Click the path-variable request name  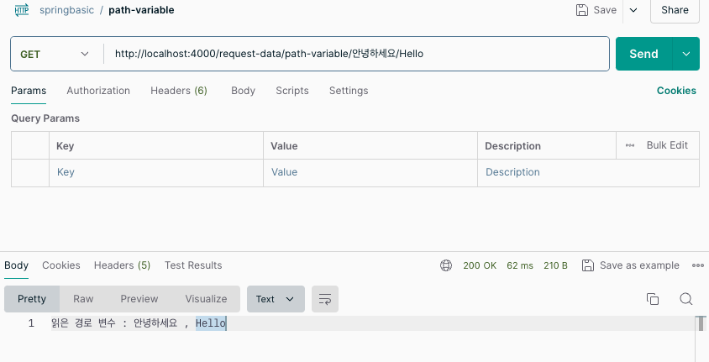coord(141,10)
